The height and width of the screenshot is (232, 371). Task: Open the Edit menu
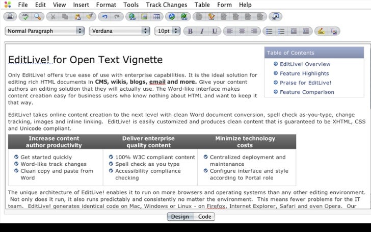(40, 5)
